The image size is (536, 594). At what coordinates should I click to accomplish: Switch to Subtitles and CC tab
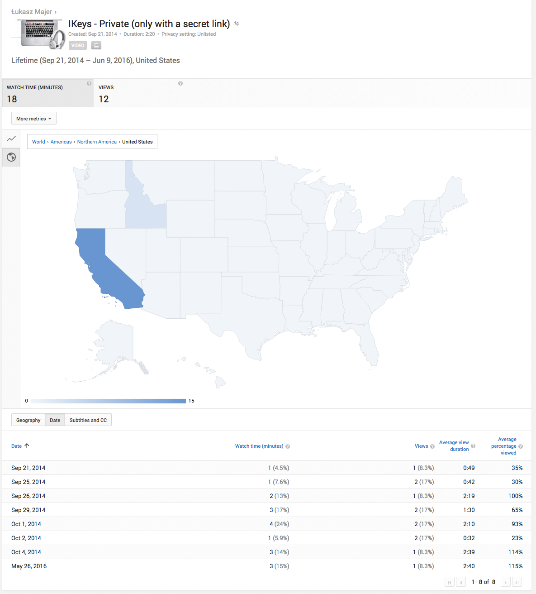(x=88, y=420)
